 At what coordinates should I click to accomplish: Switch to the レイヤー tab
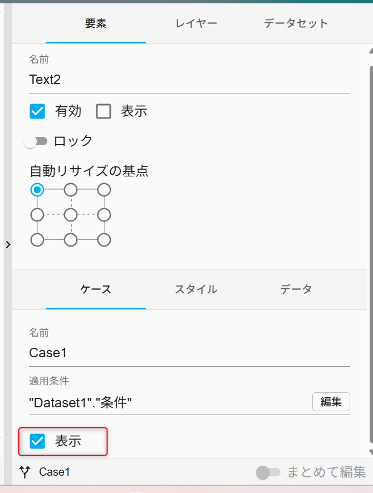pyautogui.click(x=196, y=23)
